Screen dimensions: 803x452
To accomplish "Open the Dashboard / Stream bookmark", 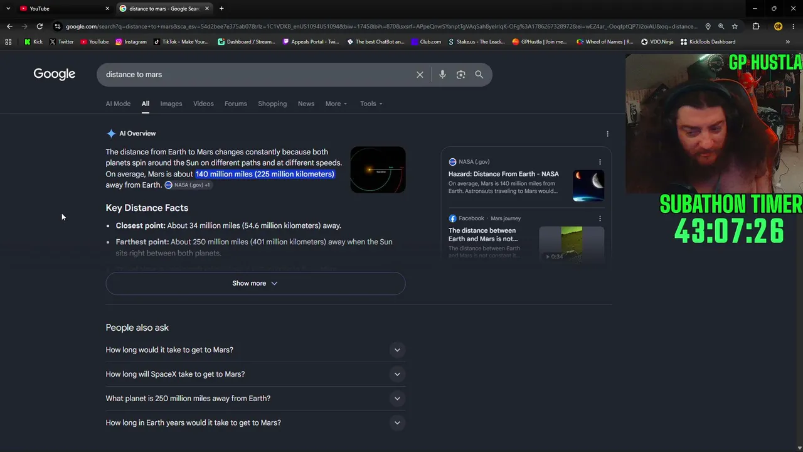I will (247, 42).
